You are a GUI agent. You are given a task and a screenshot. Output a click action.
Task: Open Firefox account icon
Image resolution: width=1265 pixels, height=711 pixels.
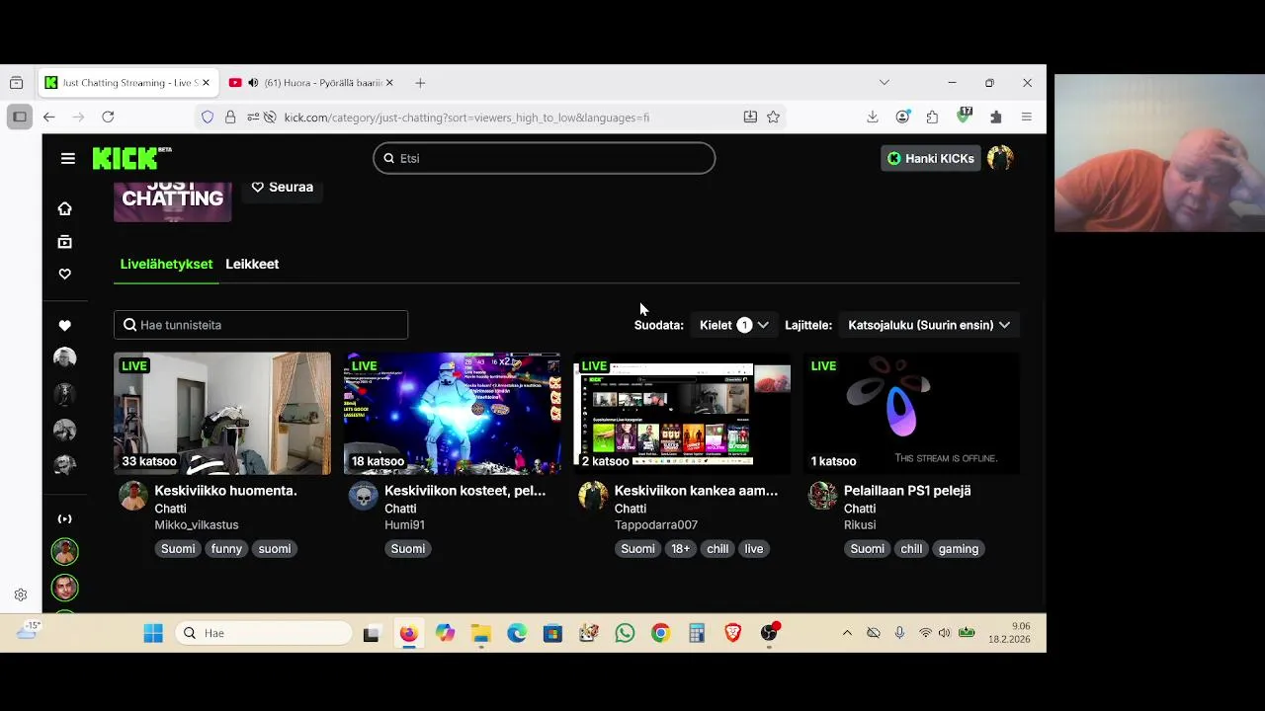point(902,117)
